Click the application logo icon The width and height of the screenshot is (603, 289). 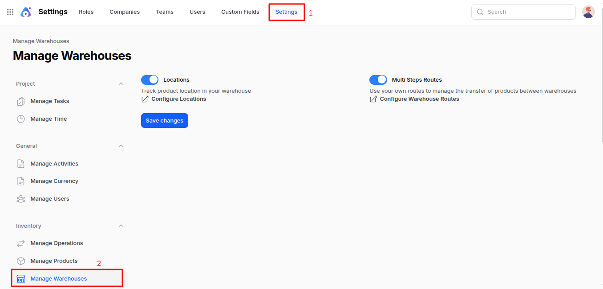(26, 12)
